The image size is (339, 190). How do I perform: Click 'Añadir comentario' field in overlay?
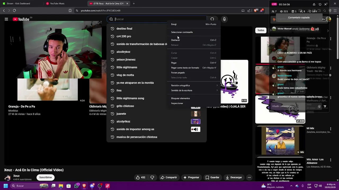[293, 106]
